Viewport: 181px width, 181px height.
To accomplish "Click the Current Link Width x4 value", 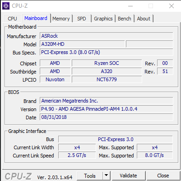I will coord(77,147).
